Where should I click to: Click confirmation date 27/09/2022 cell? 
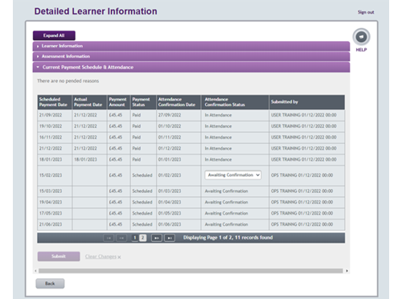178,115
